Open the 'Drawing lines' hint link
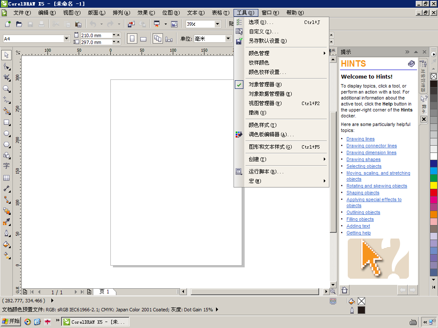 coord(360,139)
